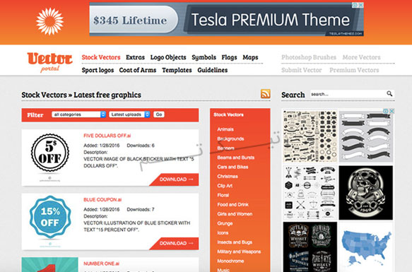Open More Vectors link
Screen dimensions: 412x272
(362, 57)
